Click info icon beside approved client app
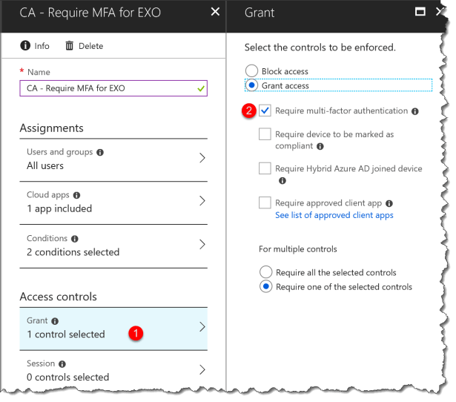The image size is (456, 402). point(389,203)
